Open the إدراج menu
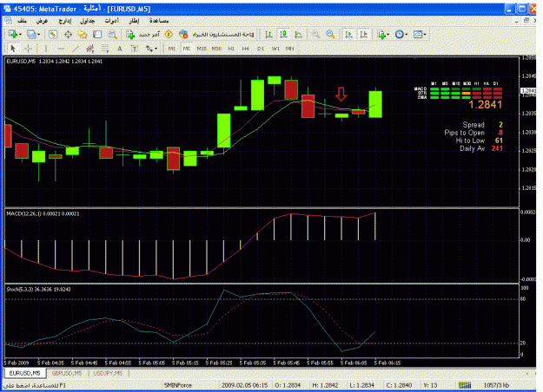This screenshot has width=543, height=392. click(65, 21)
